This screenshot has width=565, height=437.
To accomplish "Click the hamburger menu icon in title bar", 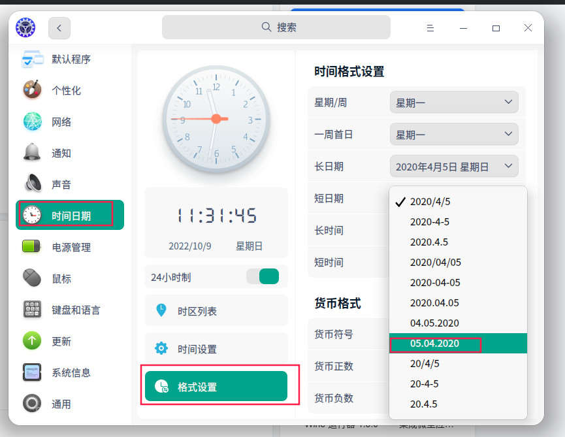I will 430,28.
